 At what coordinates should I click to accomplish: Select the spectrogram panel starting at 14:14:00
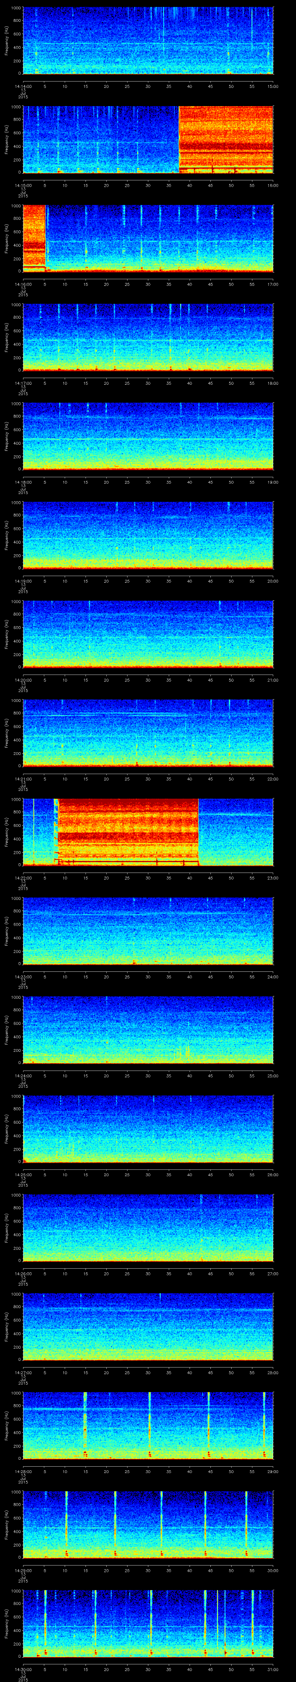(148, 41)
